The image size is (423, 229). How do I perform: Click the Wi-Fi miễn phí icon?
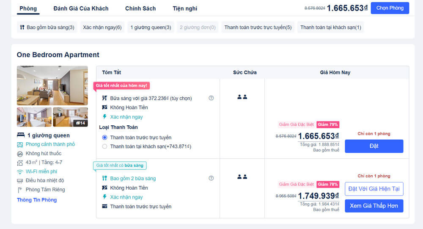click(x=20, y=172)
